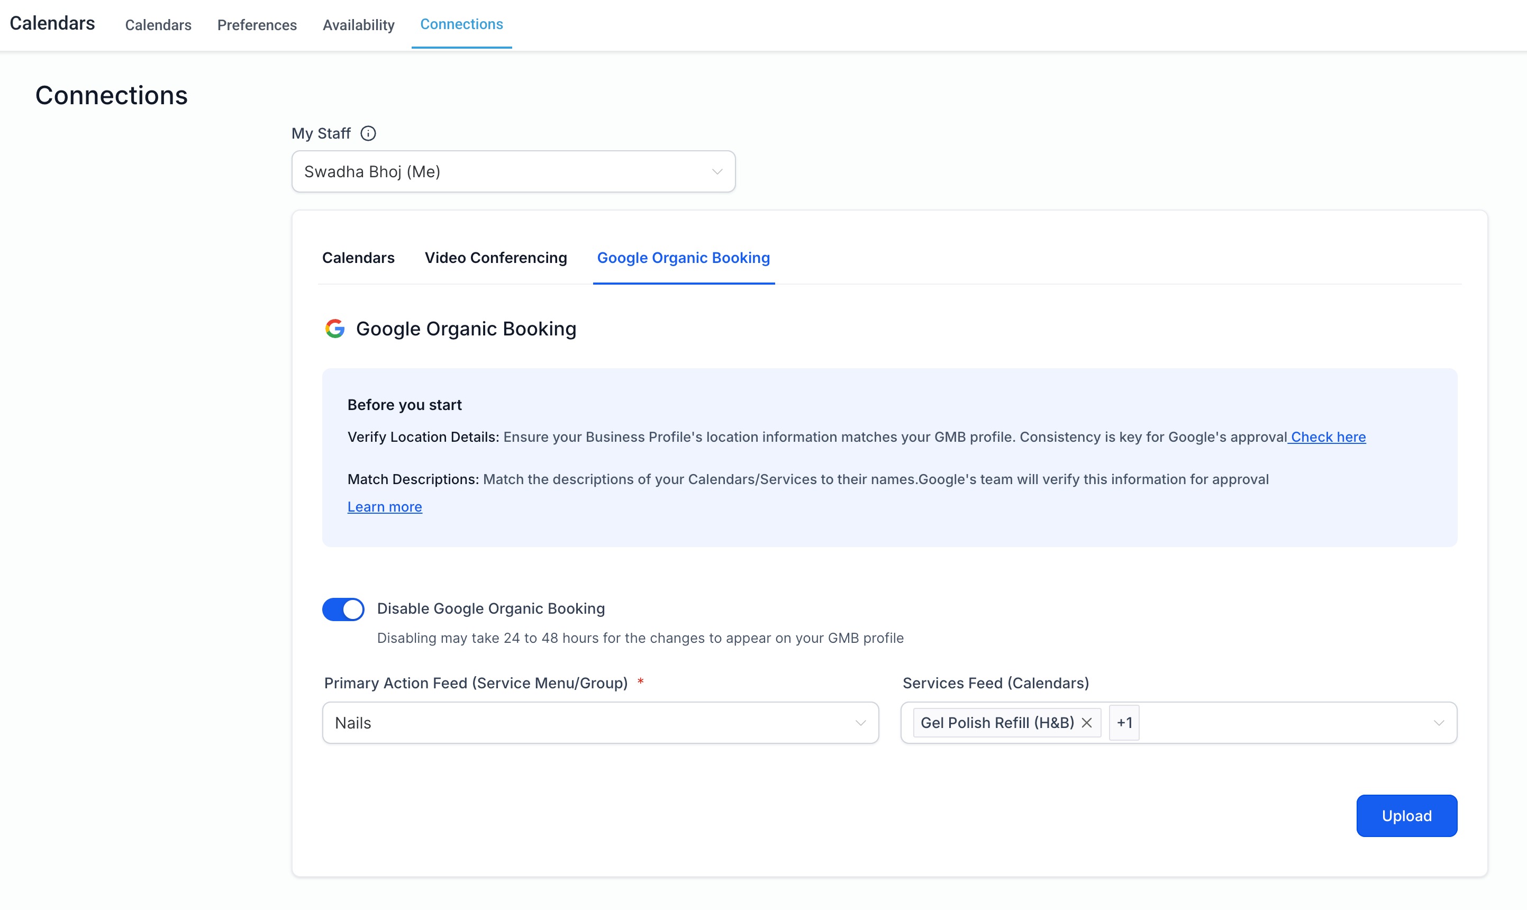
Task: Click the Primary Action Feed label
Action: [476, 683]
